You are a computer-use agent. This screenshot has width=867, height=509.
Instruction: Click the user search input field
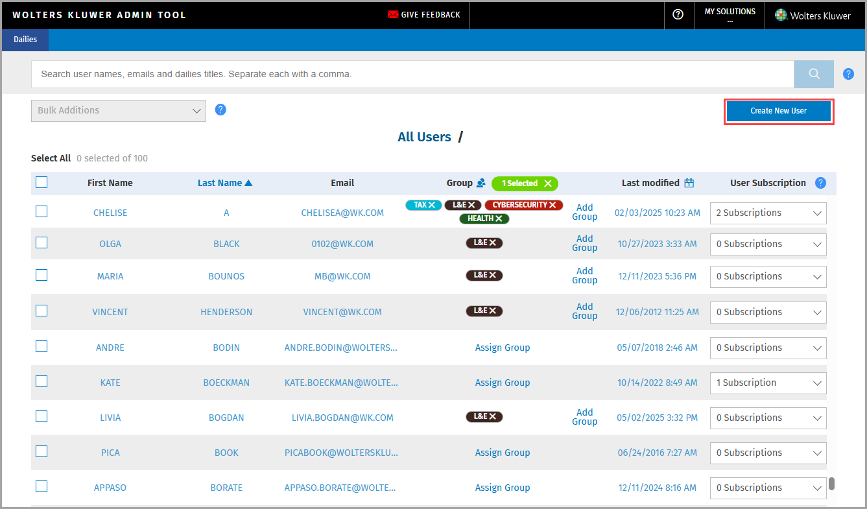tap(412, 74)
